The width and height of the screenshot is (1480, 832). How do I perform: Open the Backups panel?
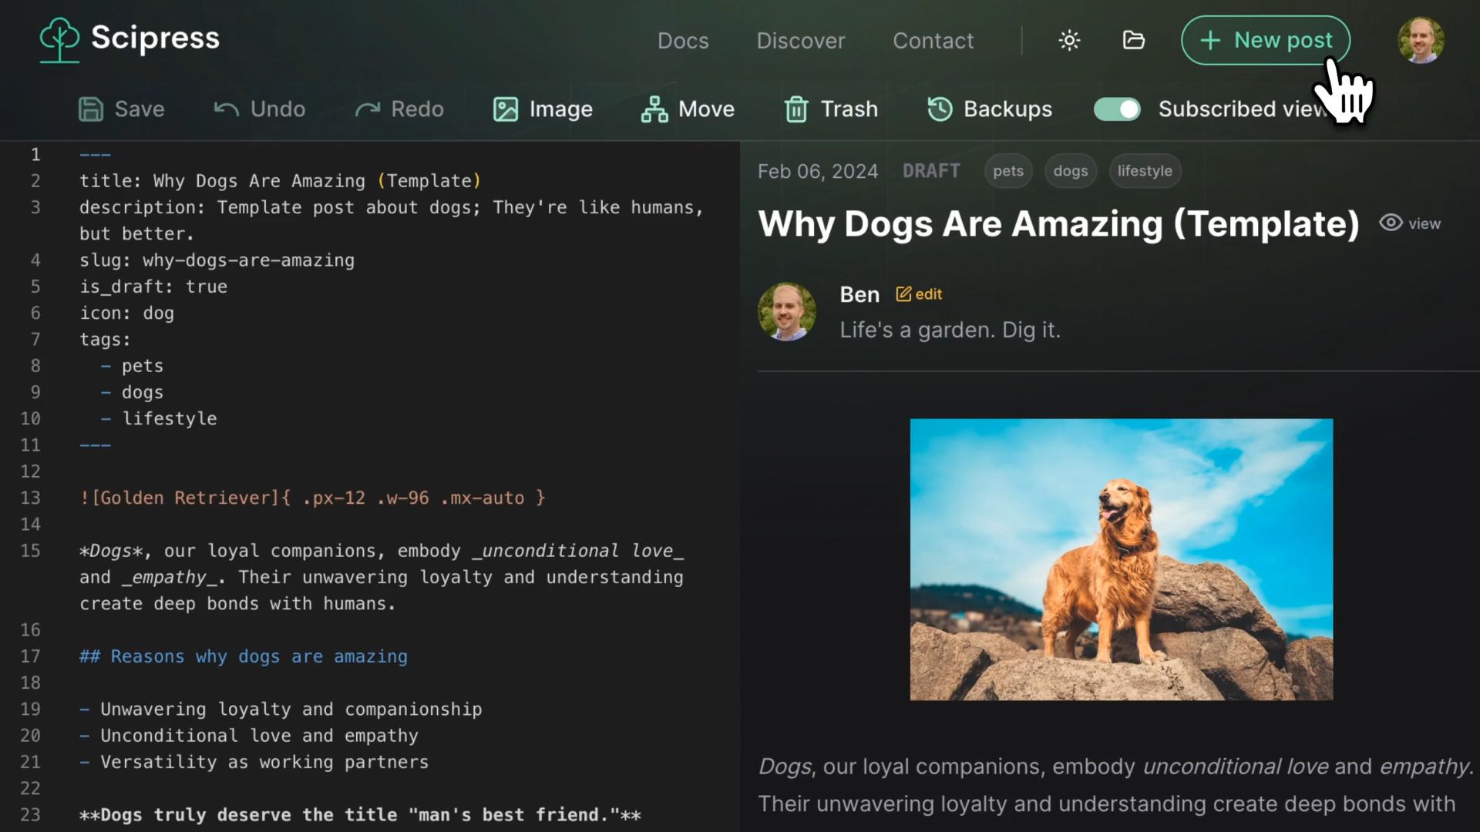(990, 109)
